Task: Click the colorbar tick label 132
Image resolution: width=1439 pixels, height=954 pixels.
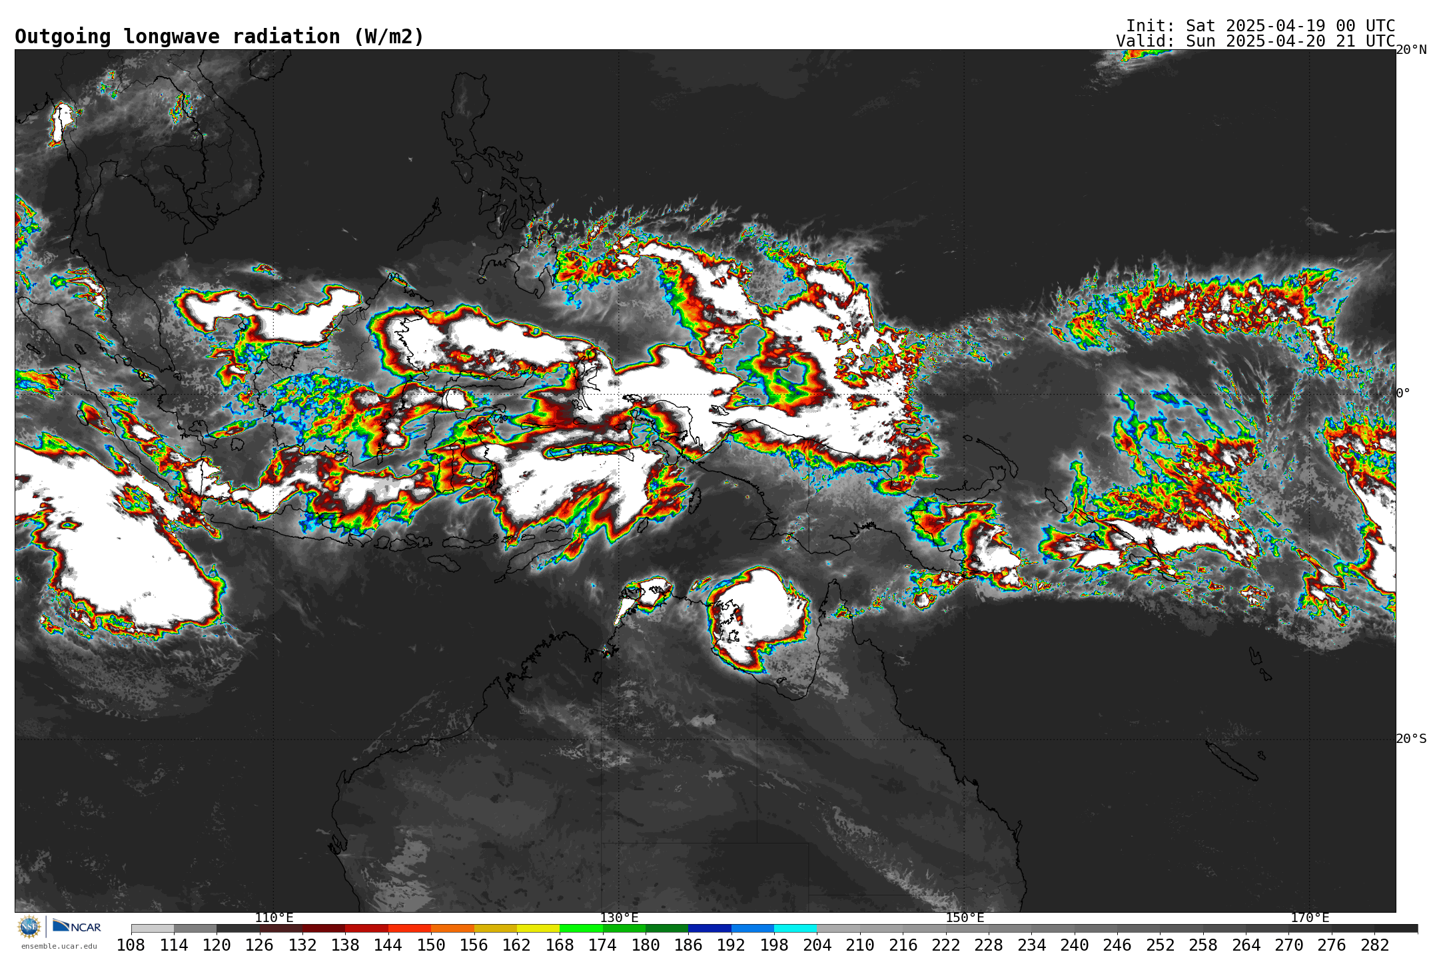Action: pos(302,945)
